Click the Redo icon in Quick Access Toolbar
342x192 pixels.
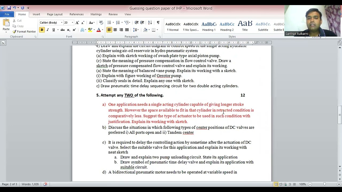(x=22, y=8)
